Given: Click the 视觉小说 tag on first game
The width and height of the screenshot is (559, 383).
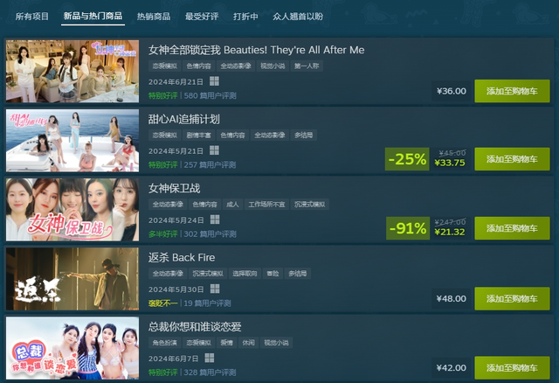Looking at the screenshot, I should click(x=273, y=66).
